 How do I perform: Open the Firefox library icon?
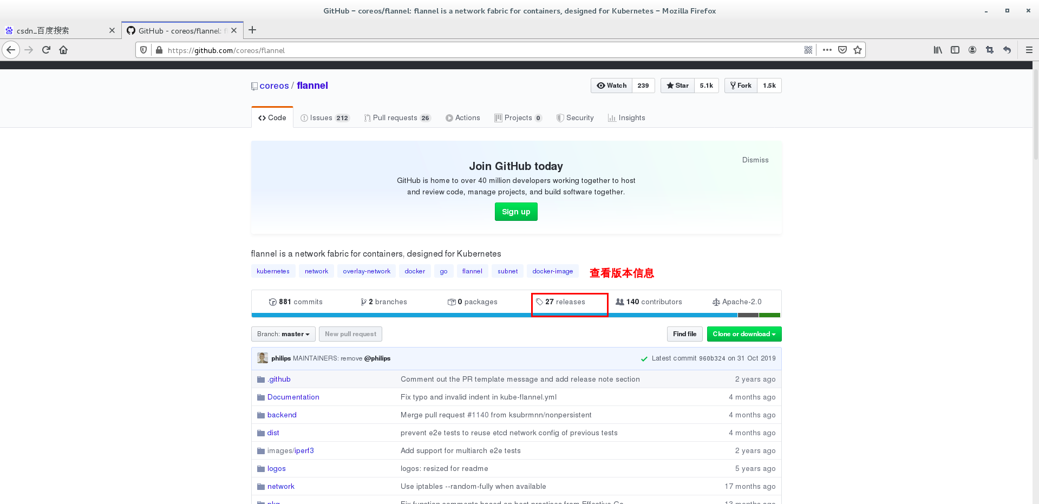[x=938, y=50]
